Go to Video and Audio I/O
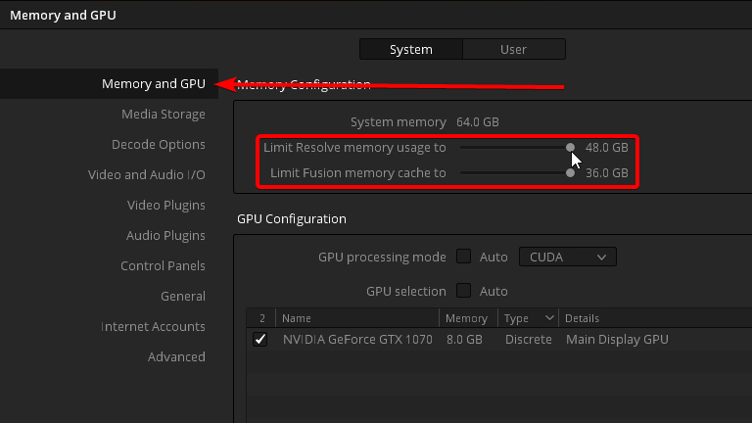This screenshot has width=752, height=423. click(x=146, y=174)
